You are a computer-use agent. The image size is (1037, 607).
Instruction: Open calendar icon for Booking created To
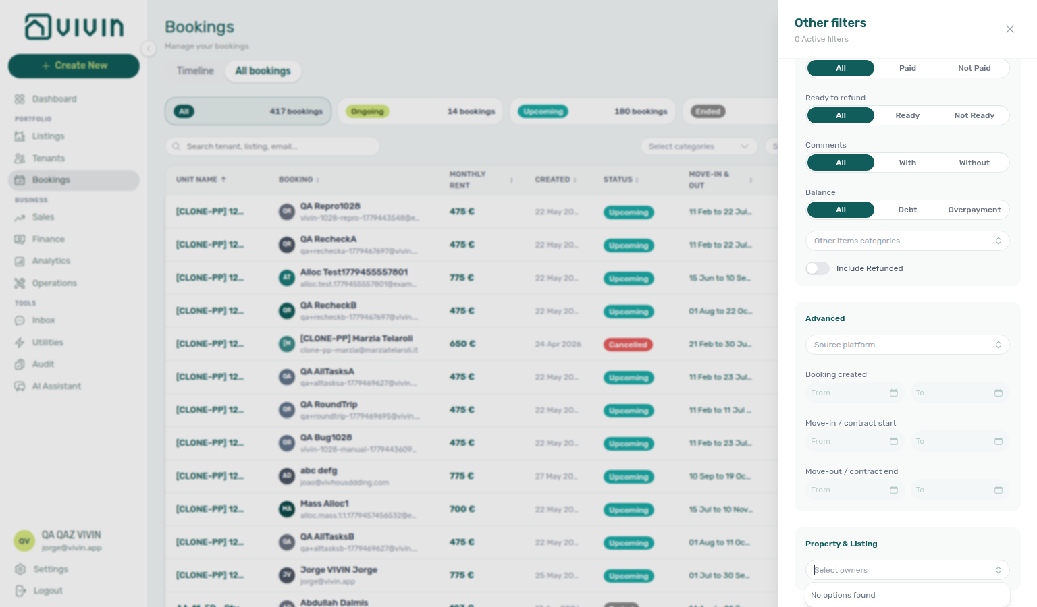999,393
